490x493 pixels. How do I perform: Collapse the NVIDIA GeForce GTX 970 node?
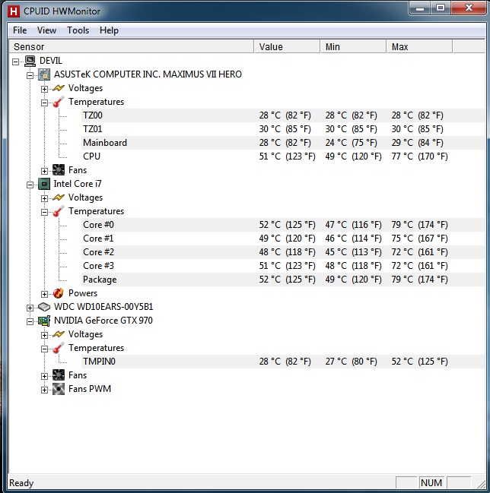tap(30, 321)
